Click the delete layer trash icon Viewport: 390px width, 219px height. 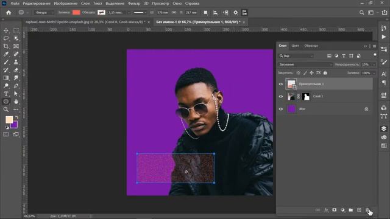pyautogui.click(x=367, y=210)
